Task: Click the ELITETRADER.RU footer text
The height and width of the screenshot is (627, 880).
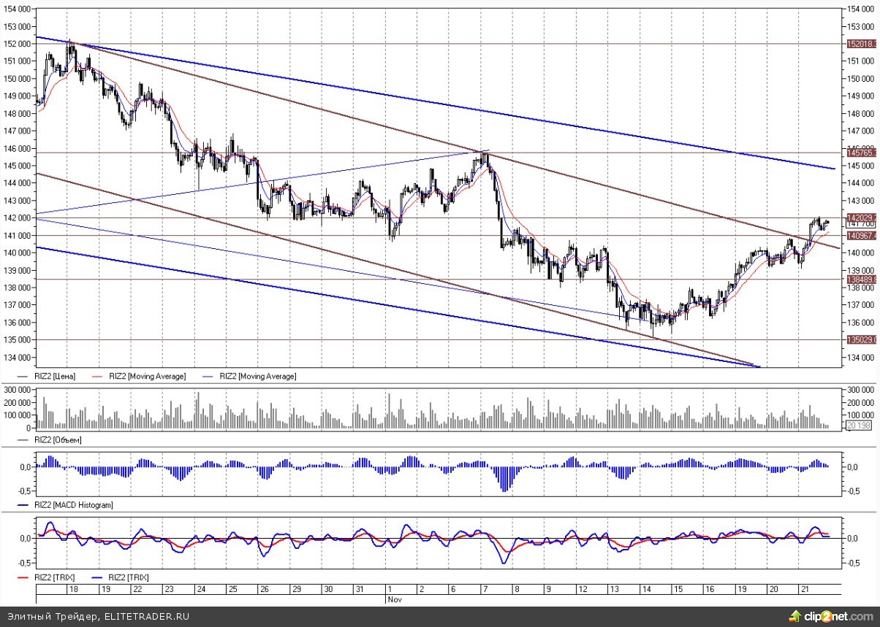Action: click(x=145, y=617)
